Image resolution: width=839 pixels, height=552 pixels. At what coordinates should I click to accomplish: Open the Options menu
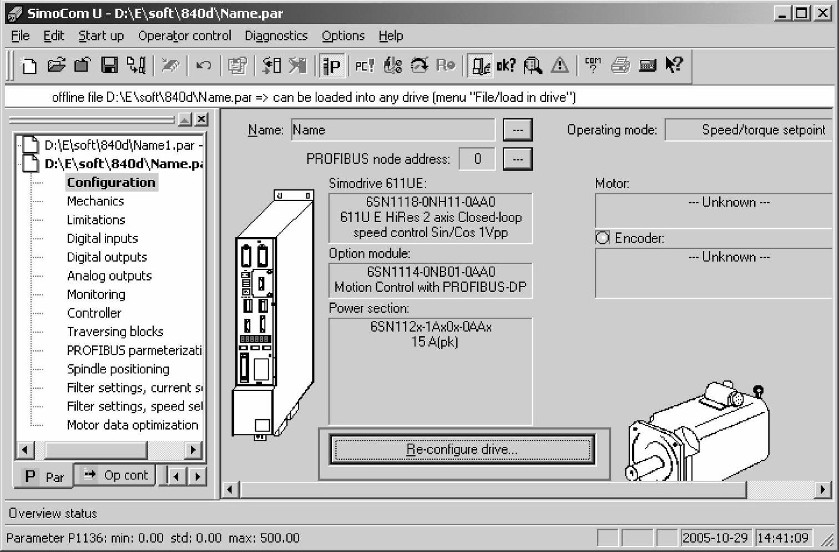click(343, 36)
